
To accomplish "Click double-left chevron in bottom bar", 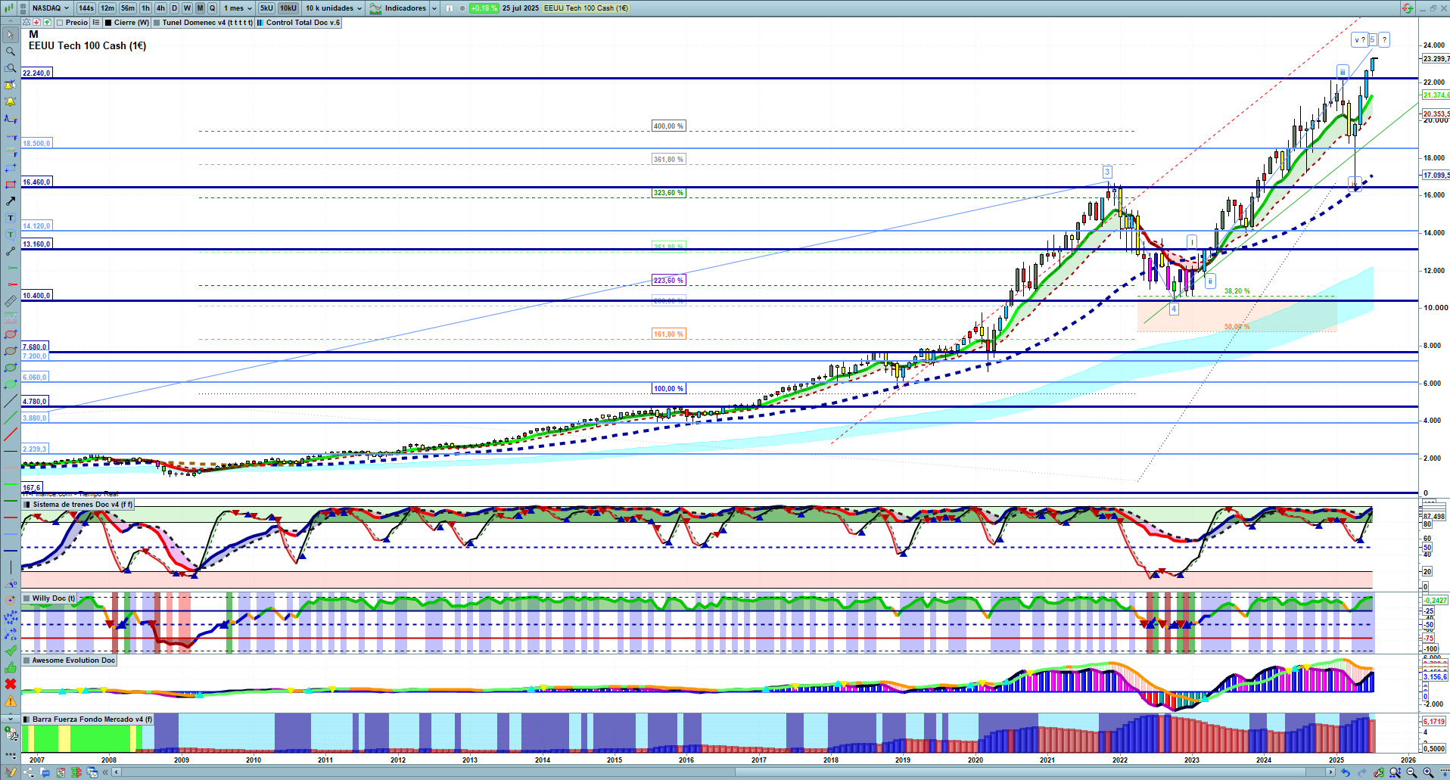I will 104,772.
